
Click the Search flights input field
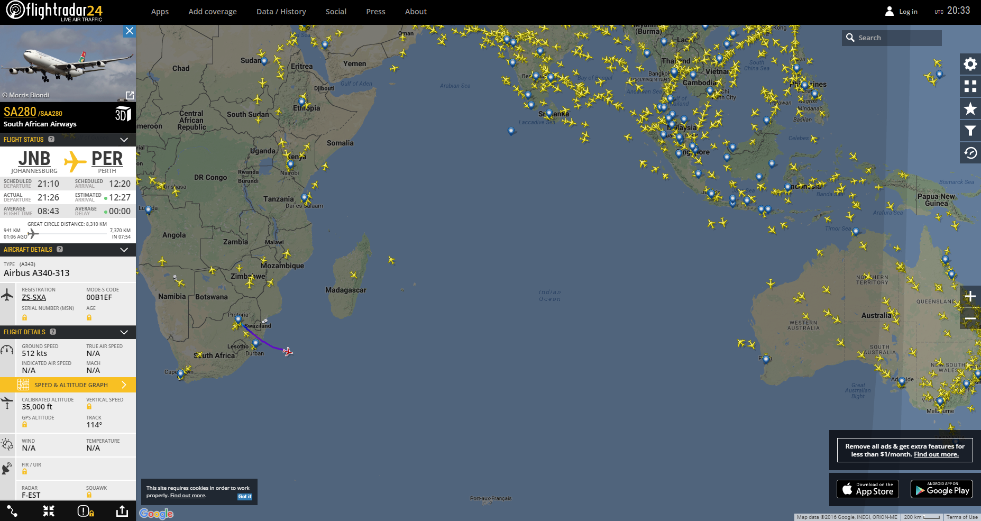click(x=892, y=38)
